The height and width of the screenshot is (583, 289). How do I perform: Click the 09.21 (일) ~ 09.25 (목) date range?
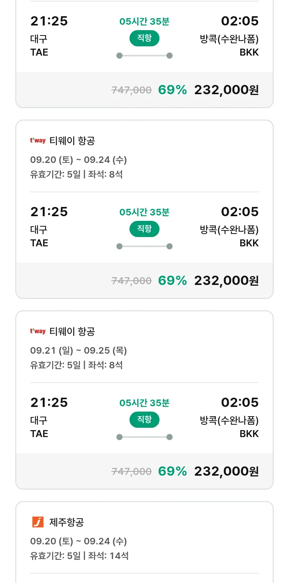(x=79, y=351)
